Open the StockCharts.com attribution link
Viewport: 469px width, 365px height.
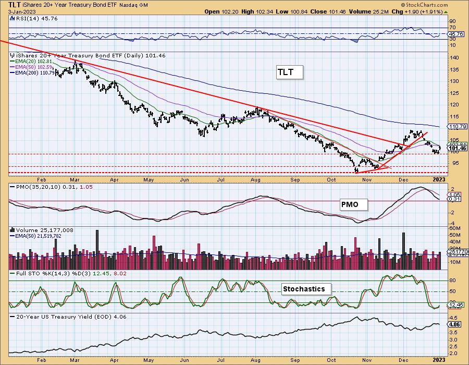coord(426,5)
